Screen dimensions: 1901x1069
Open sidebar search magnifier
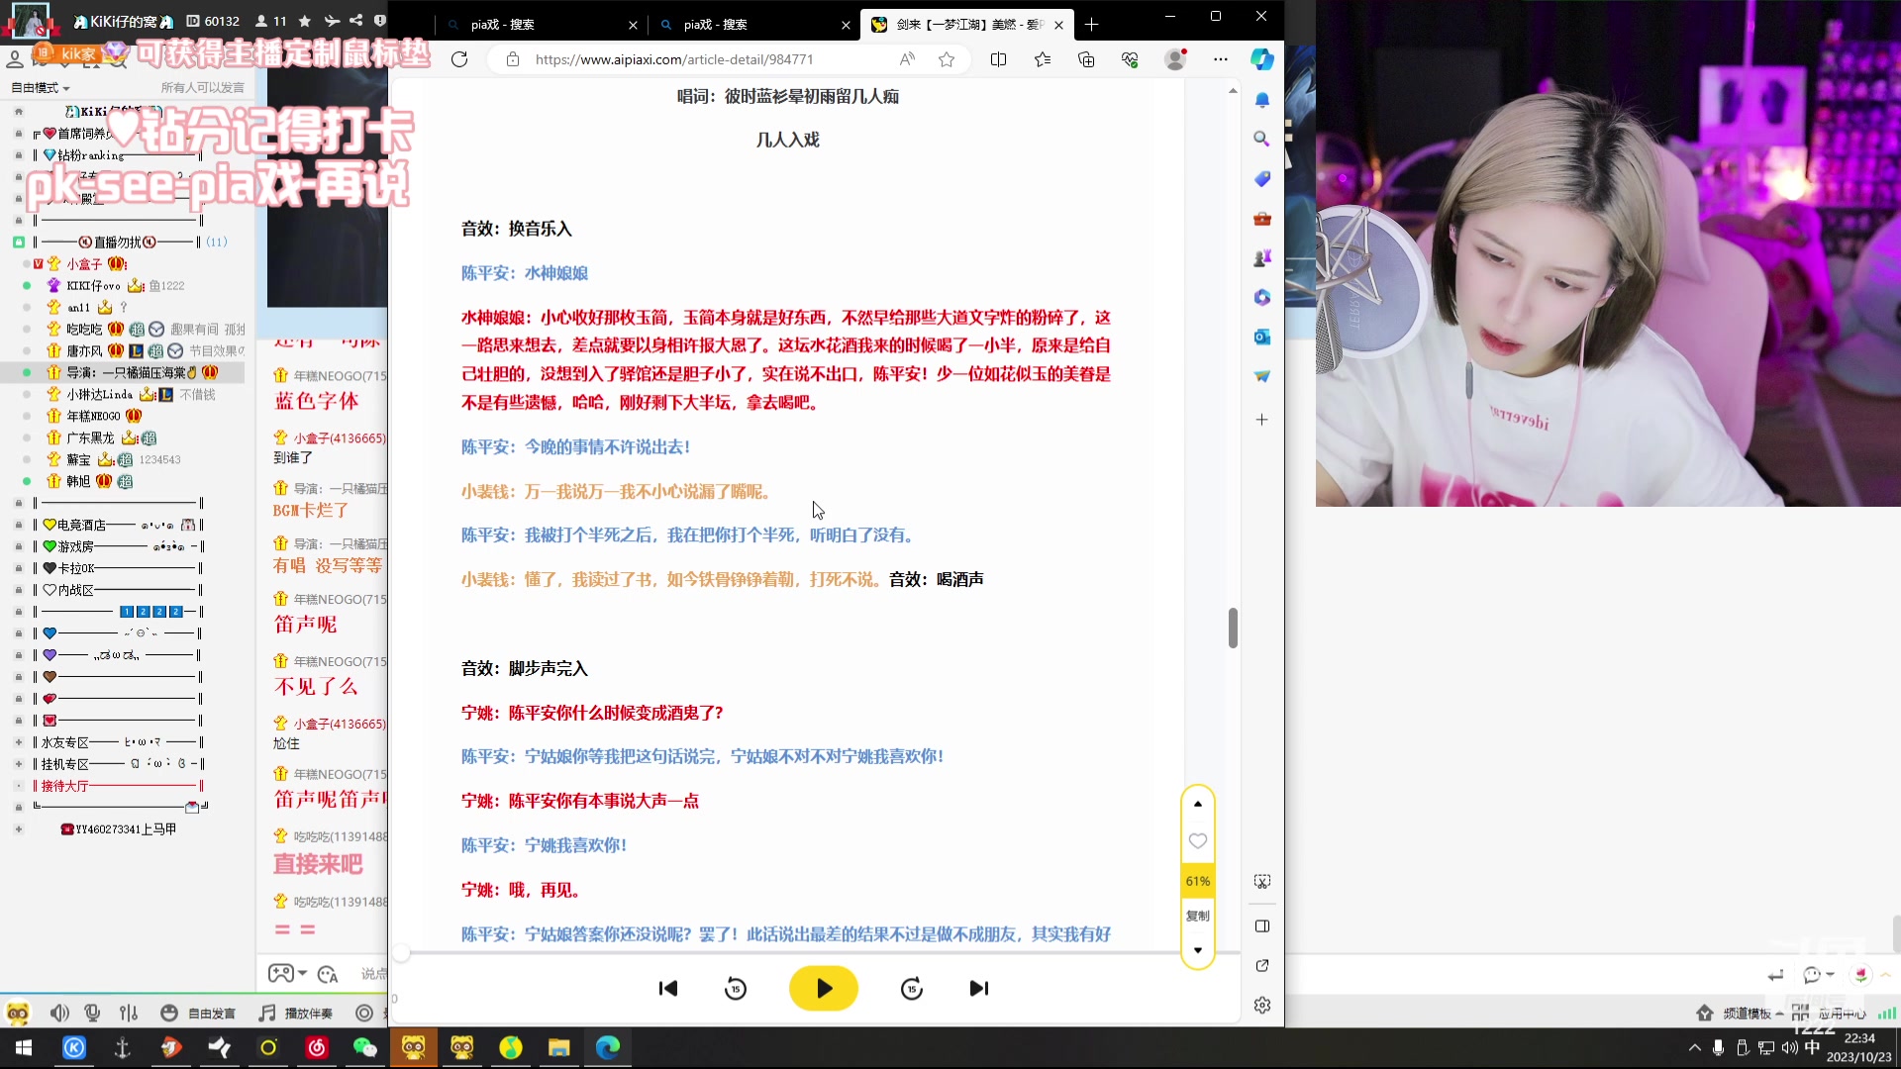coord(1261,139)
